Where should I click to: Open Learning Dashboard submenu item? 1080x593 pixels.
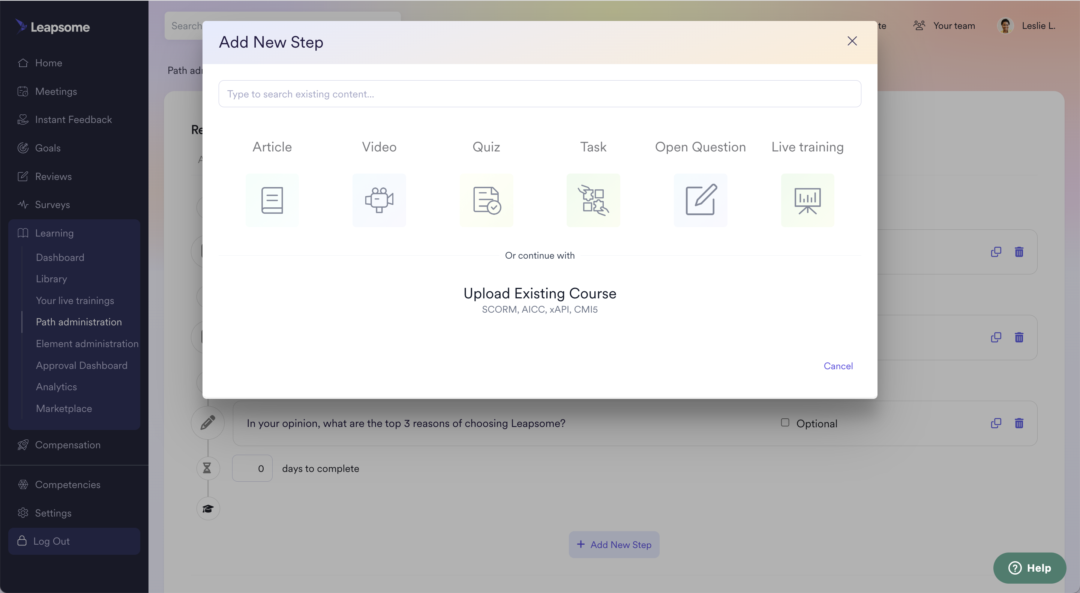click(60, 257)
